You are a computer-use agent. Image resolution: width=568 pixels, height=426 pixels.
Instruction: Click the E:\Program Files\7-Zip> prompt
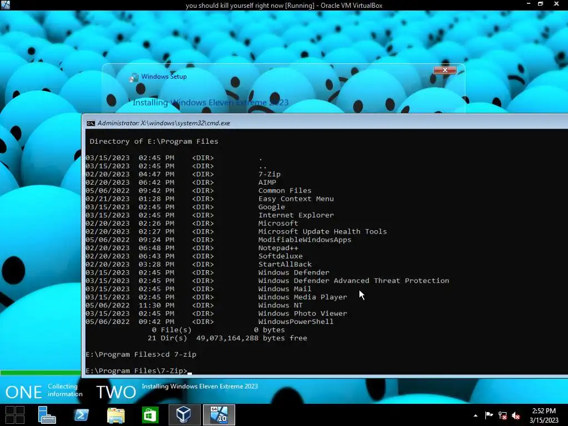point(136,371)
